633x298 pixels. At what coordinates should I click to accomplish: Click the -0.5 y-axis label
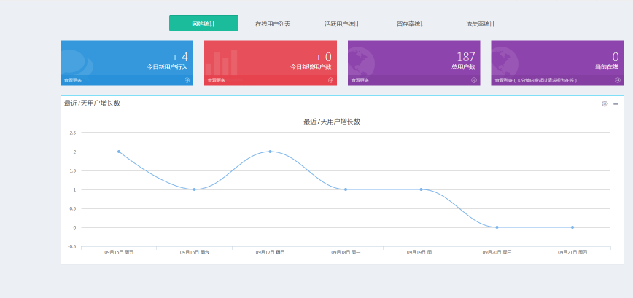(72, 247)
